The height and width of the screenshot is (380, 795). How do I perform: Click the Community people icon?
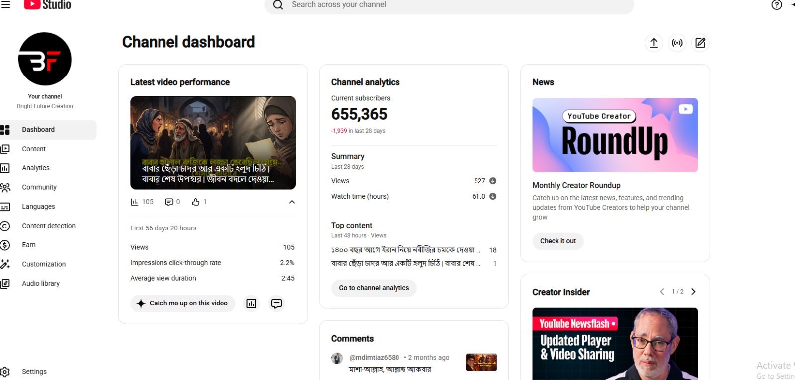(5, 187)
